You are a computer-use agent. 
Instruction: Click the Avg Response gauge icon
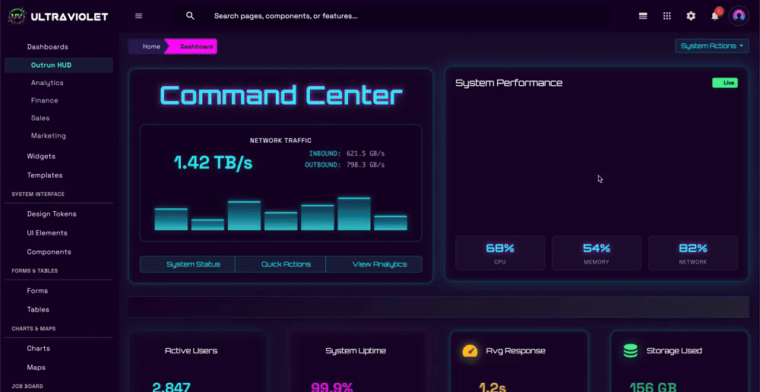[x=470, y=351]
